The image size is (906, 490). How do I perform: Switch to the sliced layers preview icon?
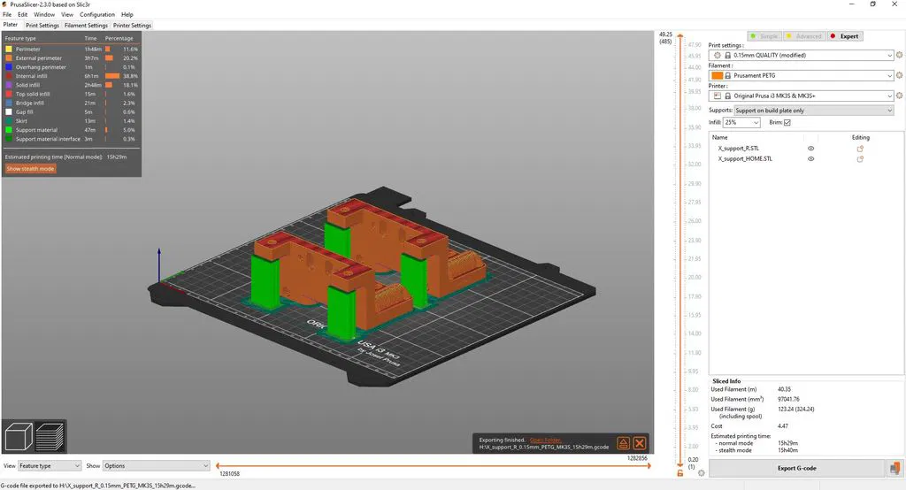[x=50, y=436]
